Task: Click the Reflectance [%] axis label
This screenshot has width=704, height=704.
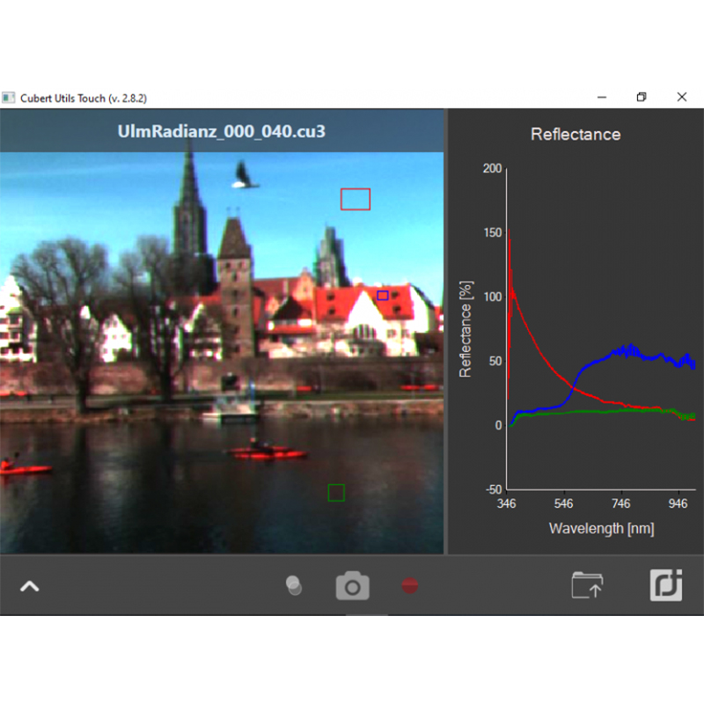Action: [x=466, y=329]
